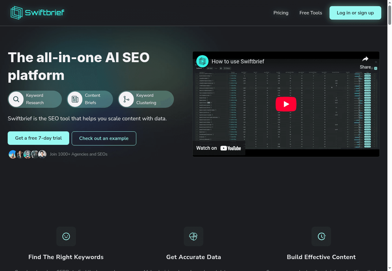Click the clock icon above Build Effective Content
Viewport: 392px width, 271px height.
coord(321,236)
